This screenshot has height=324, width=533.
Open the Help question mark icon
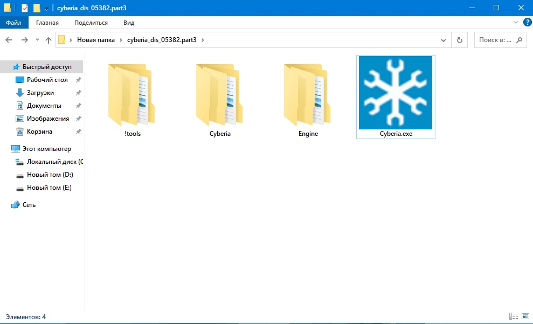527,23
